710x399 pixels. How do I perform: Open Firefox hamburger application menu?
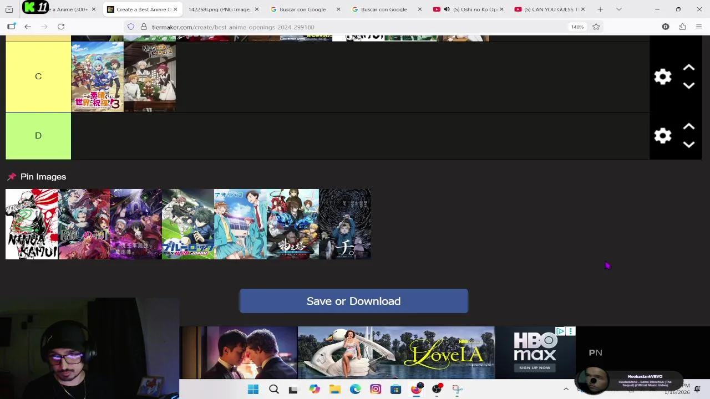[699, 27]
